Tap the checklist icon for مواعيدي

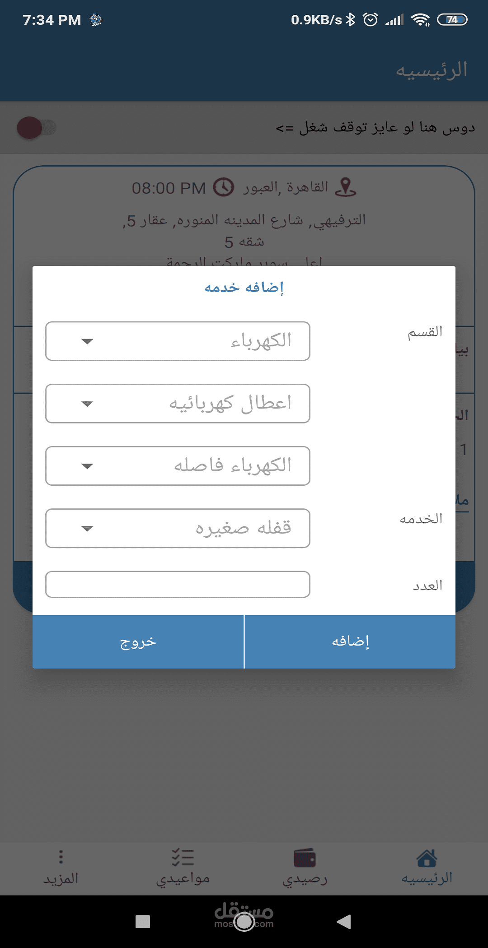183,857
